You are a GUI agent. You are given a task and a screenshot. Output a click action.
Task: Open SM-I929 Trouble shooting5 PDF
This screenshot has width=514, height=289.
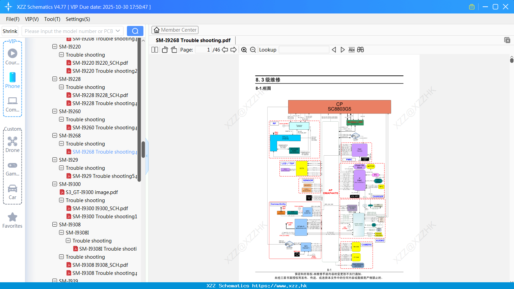click(x=105, y=176)
